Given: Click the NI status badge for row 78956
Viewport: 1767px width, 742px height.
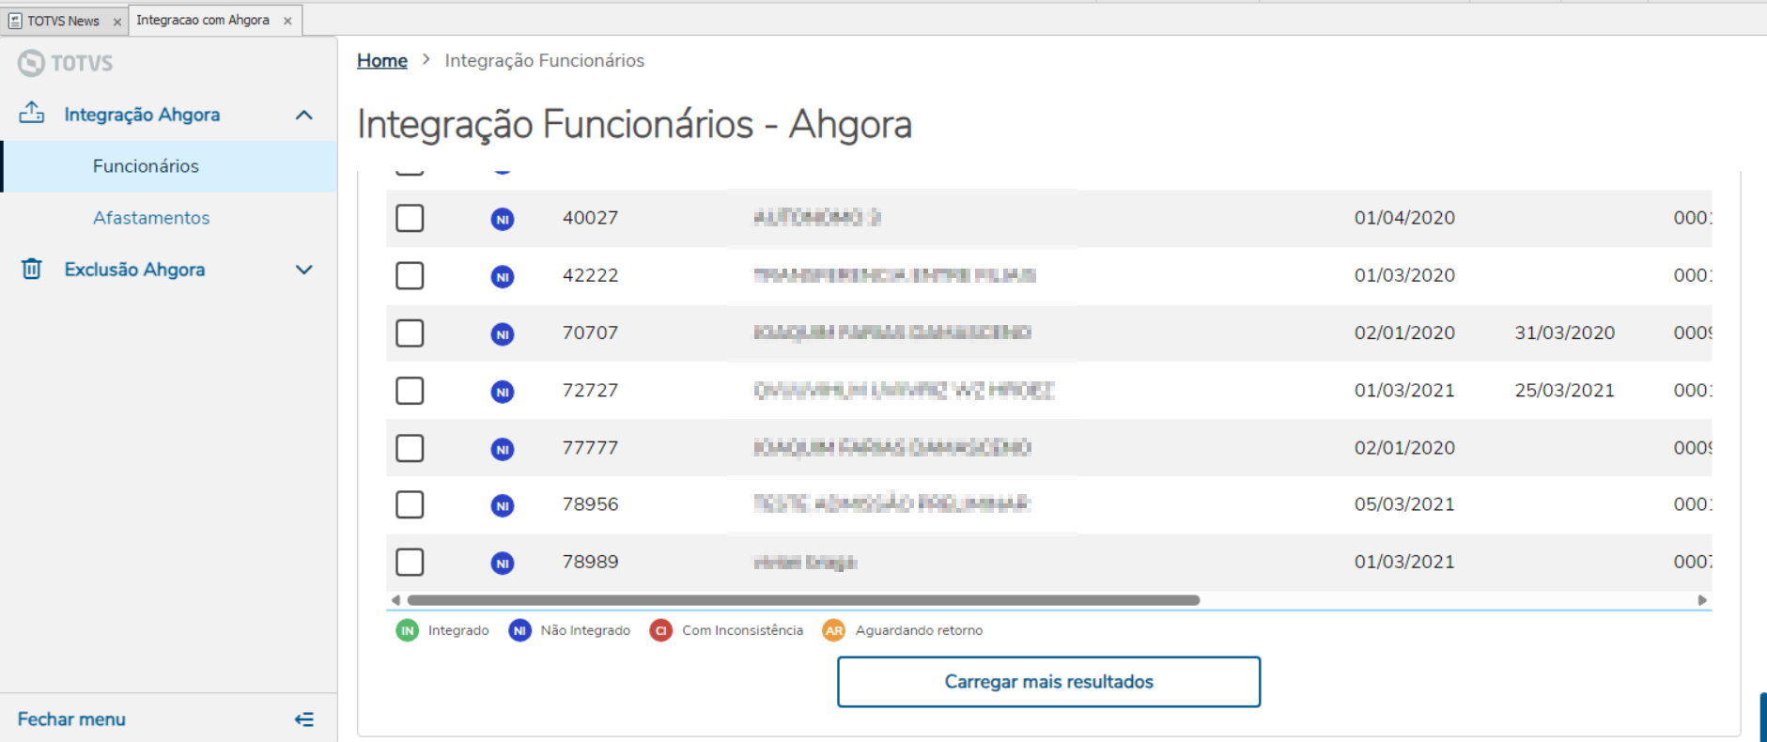Looking at the screenshot, I should 503,505.
